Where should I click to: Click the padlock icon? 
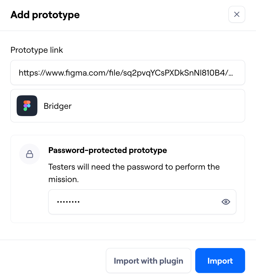(x=30, y=154)
